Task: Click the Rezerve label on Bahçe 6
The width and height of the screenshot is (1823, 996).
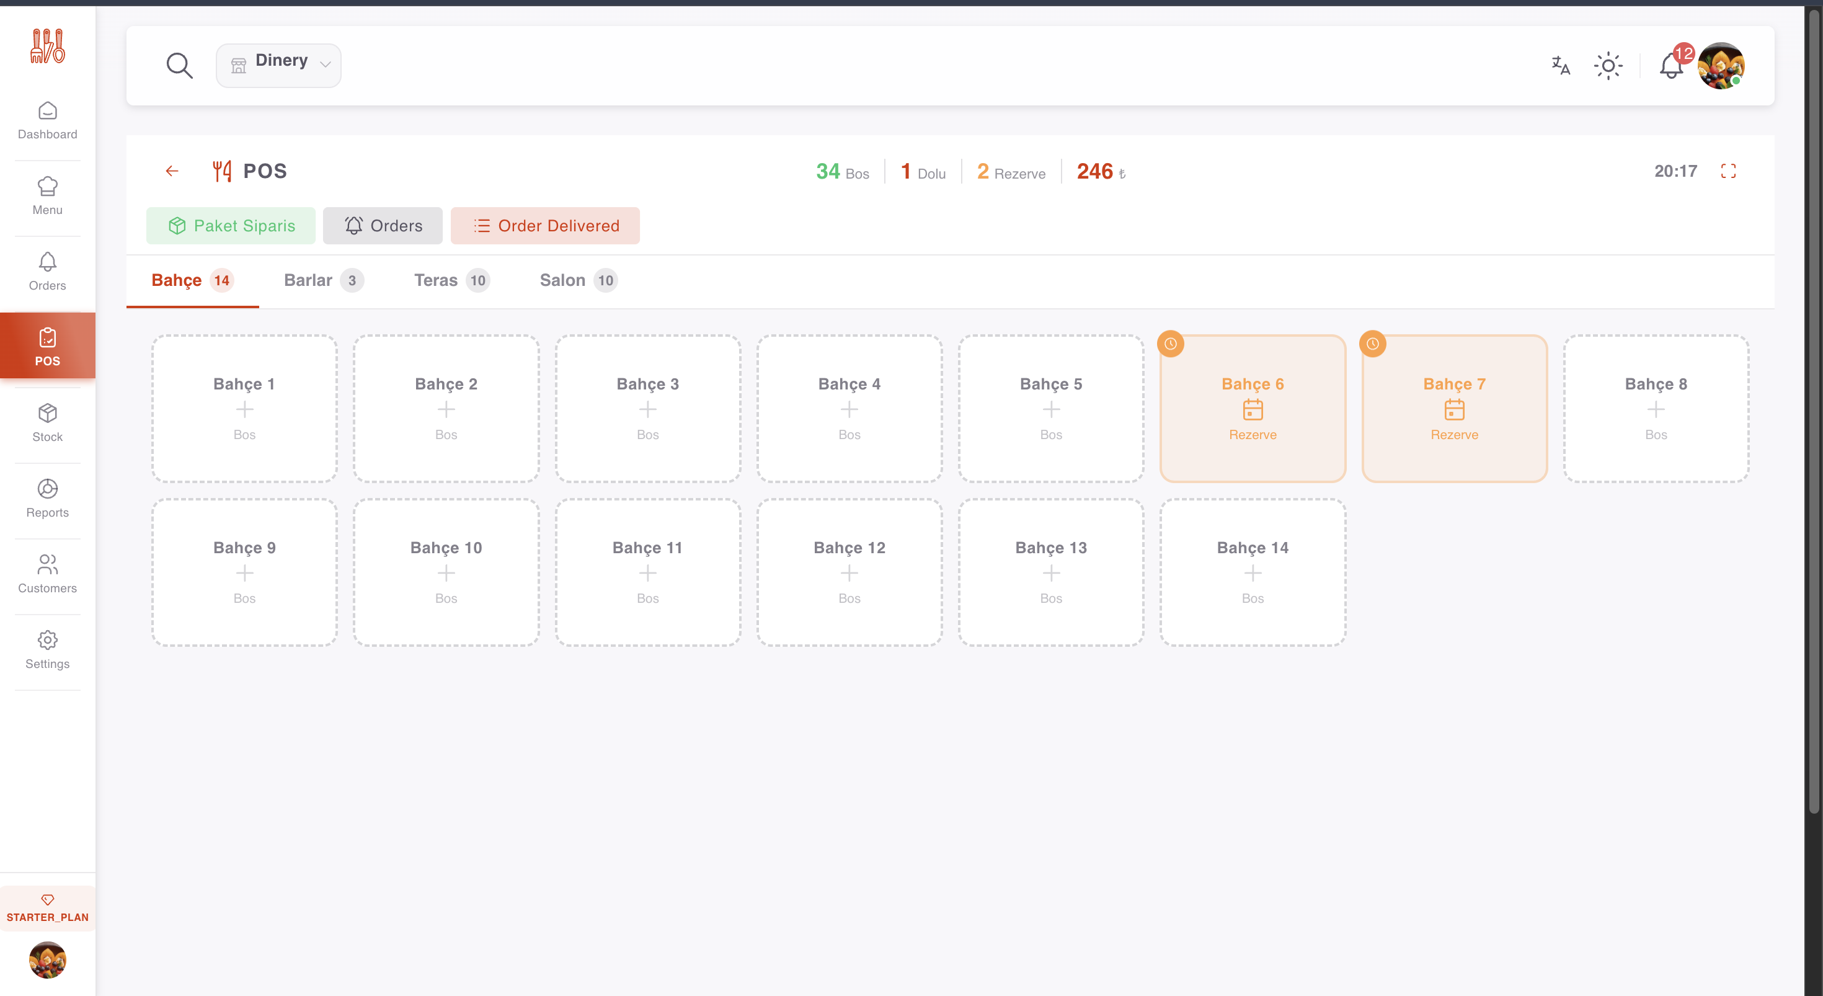Action: 1253,435
